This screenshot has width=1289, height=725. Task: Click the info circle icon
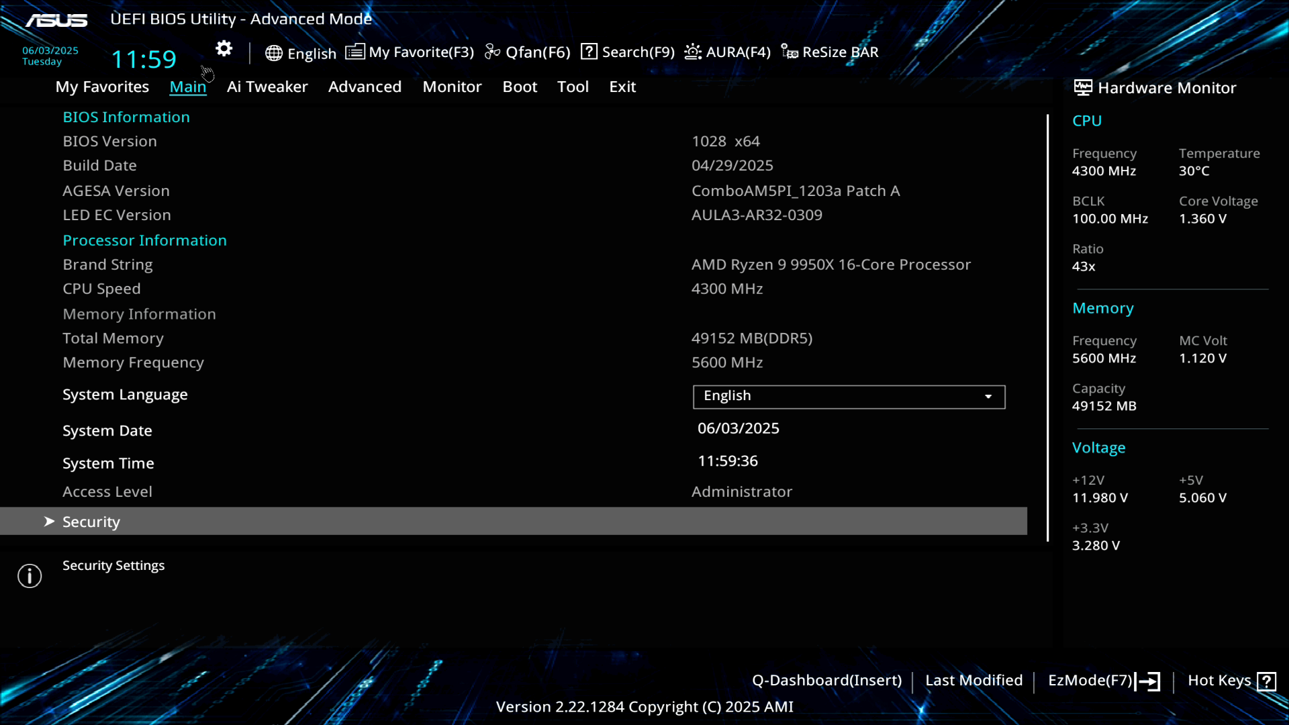click(x=30, y=575)
